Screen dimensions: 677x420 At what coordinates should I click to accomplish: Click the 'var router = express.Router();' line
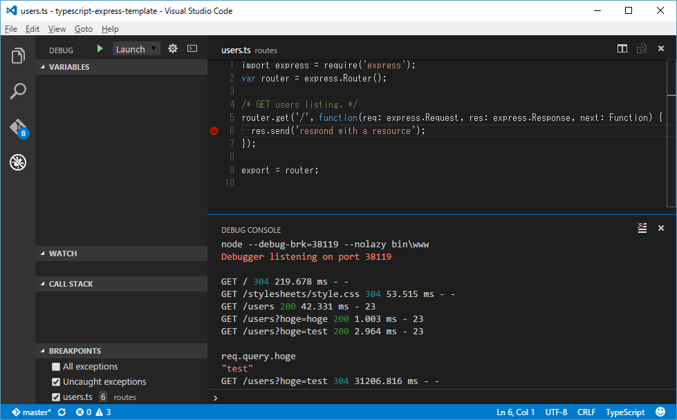pyautogui.click(x=314, y=79)
